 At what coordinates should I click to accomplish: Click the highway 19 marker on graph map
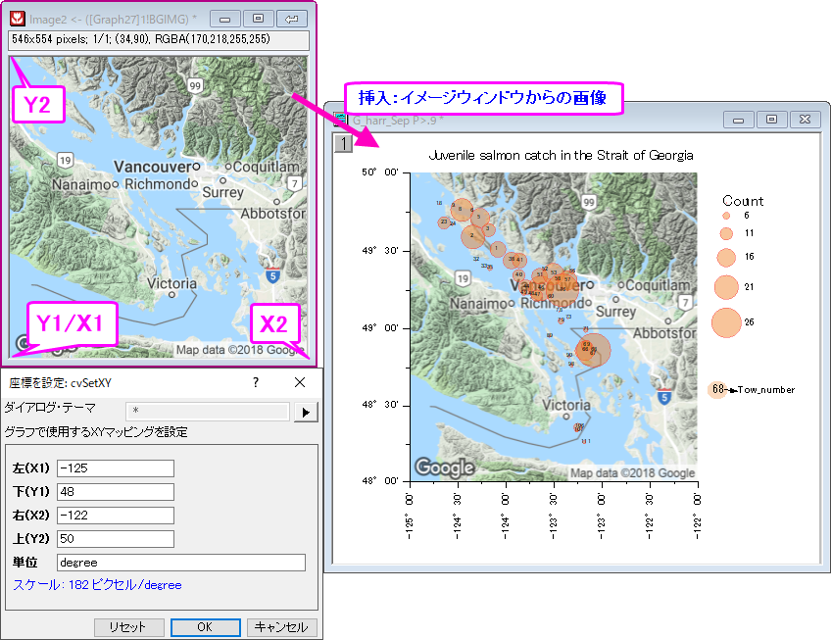463,278
